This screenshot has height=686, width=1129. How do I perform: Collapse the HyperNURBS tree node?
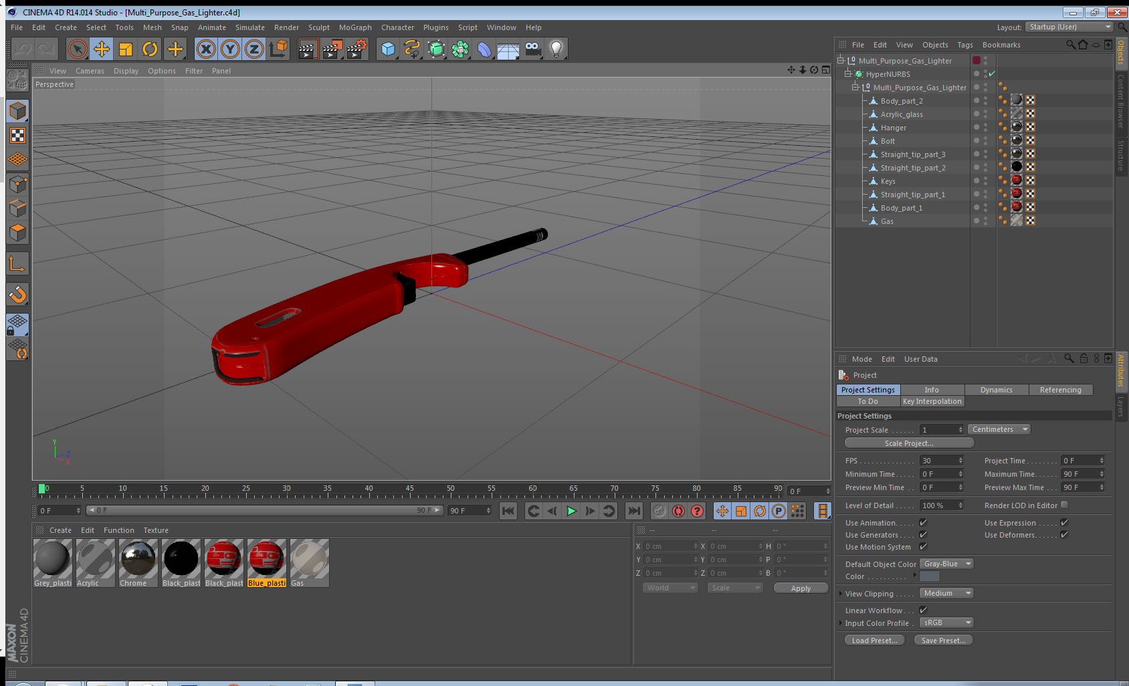click(847, 74)
